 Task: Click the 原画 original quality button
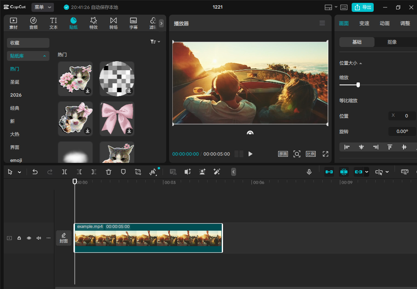coord(283,154)
